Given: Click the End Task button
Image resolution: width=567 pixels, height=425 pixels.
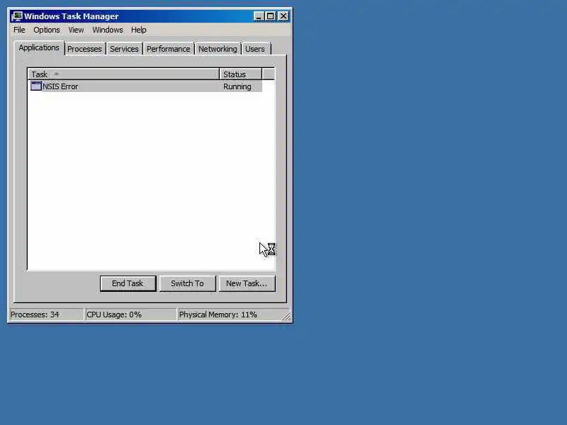Looking at the screenshot, I should [x=128, y=283].
